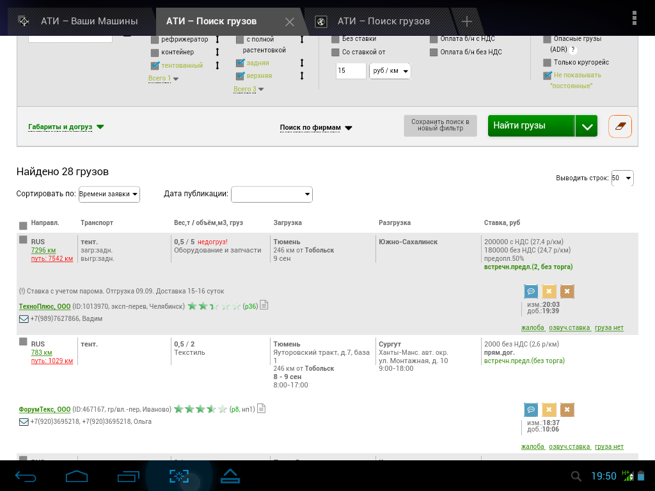Enable the рефрижератор checkbox
Viewport: 655px width, 491px height.
click(x=155, y=40)
